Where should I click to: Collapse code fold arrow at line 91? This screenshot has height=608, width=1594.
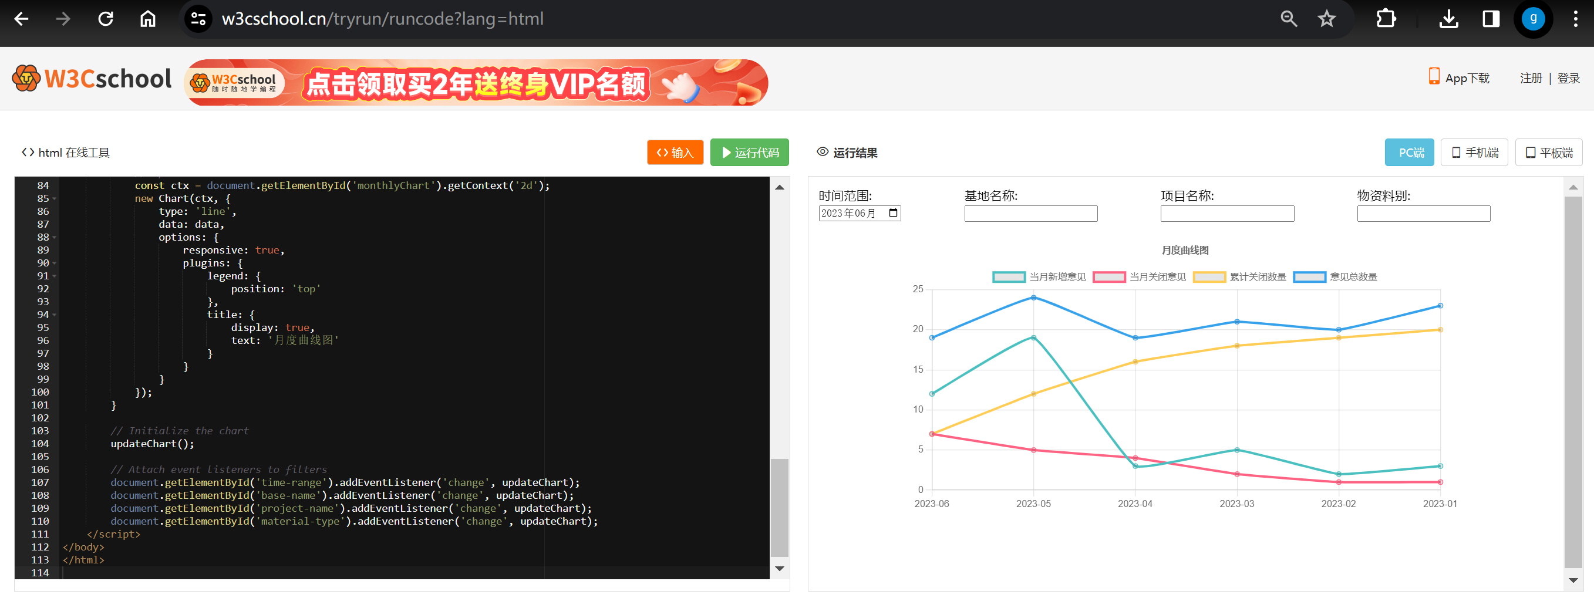click(55, 276)
